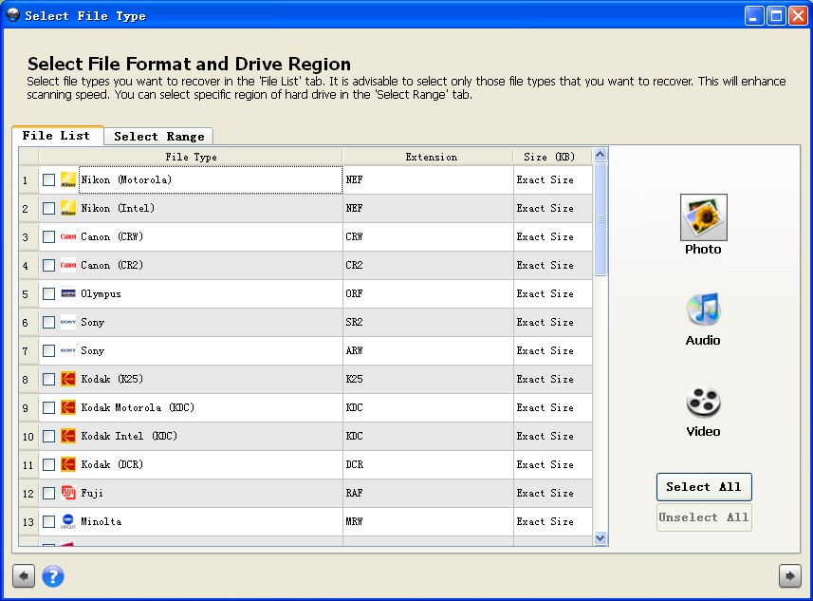Image resolution: width=813 pixels, height=601 pixels.
Task: Click the scrollbar up arrow
Action: click(x=601, y=154)
